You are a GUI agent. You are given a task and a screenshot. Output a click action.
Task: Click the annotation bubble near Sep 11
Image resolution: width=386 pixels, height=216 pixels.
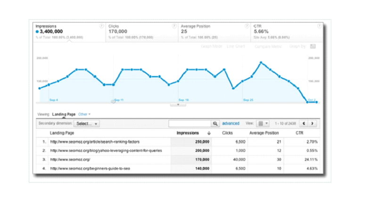tap(113, 101)
